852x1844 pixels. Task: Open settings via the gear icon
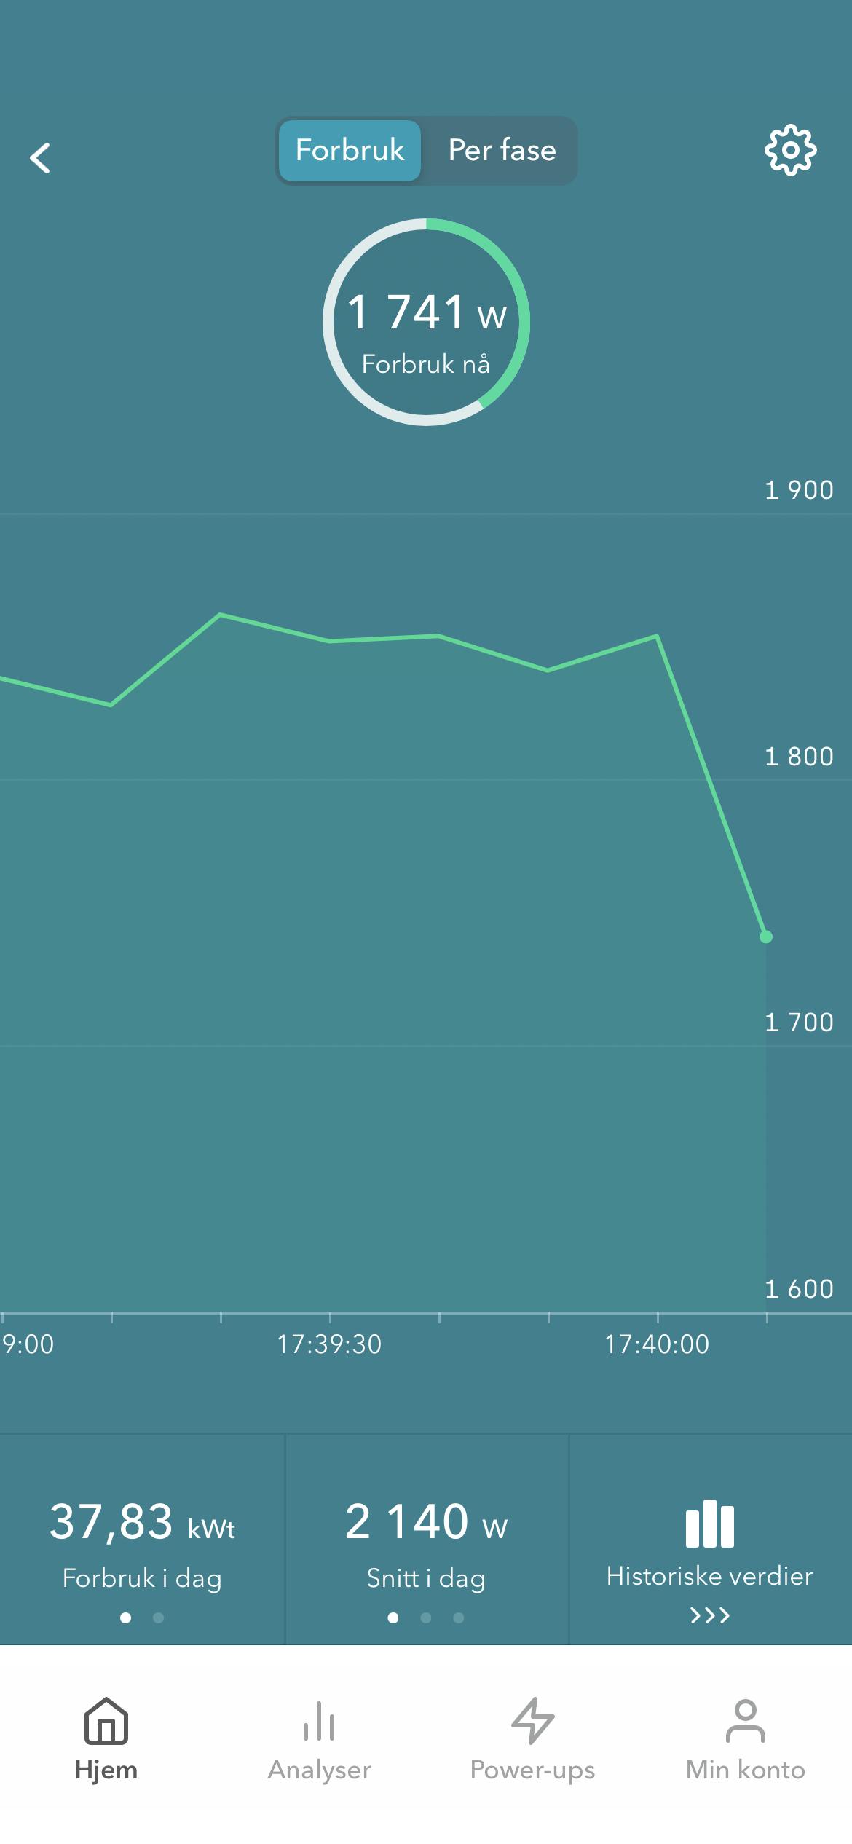click(790, 151)
